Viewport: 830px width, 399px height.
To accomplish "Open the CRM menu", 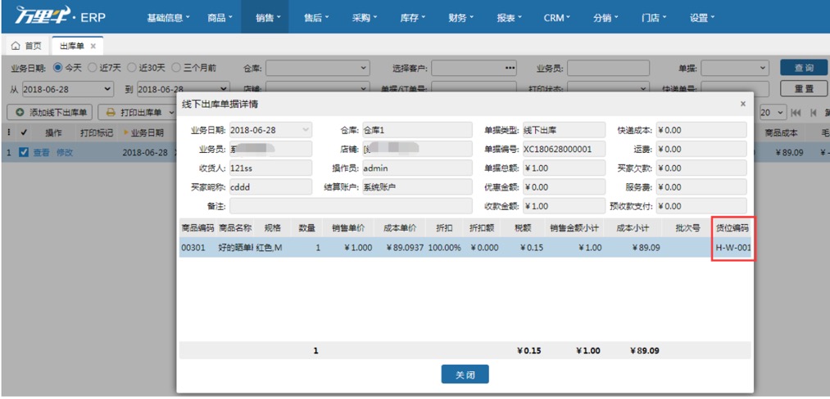I will pos(557,17).
